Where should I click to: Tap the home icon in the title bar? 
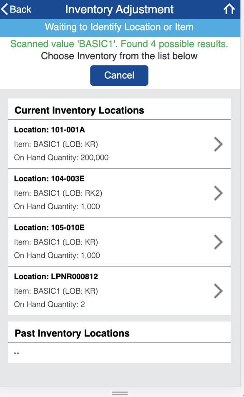pos(230,9)
